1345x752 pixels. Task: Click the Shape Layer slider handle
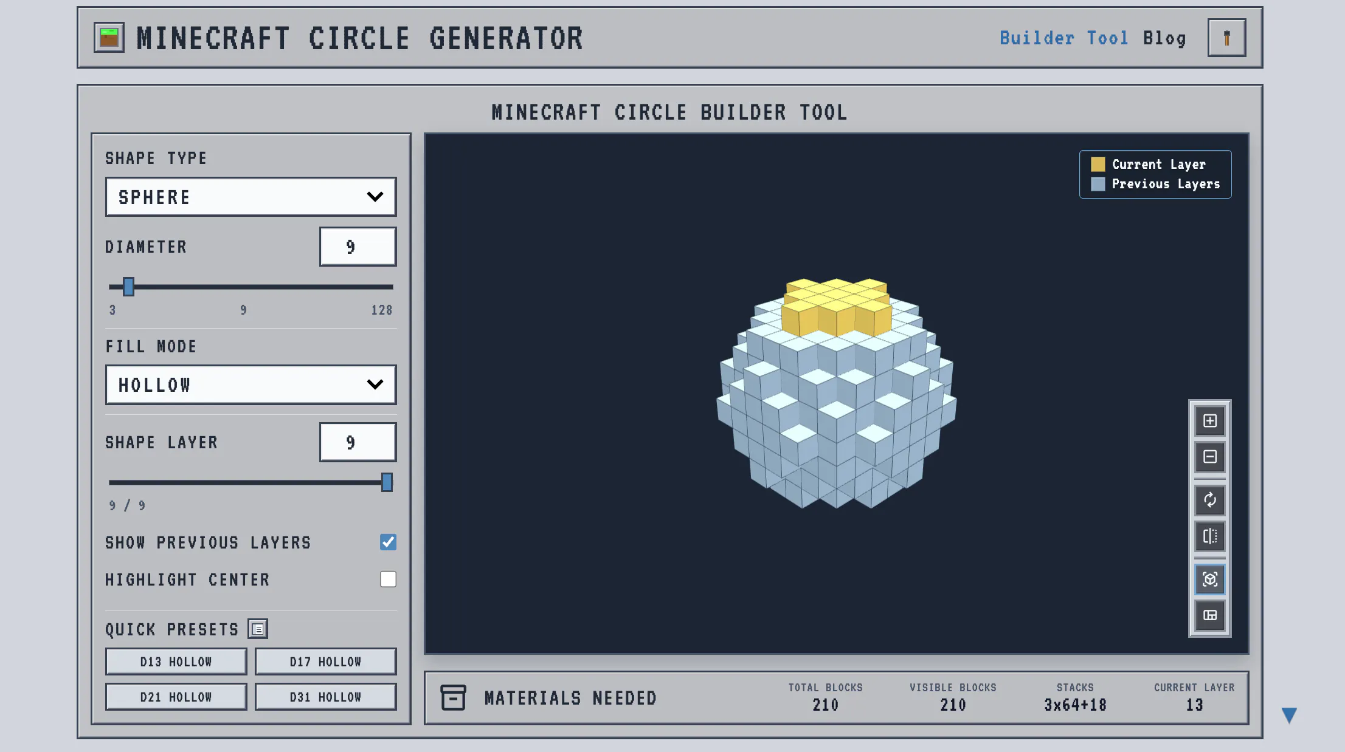point(387,482)
